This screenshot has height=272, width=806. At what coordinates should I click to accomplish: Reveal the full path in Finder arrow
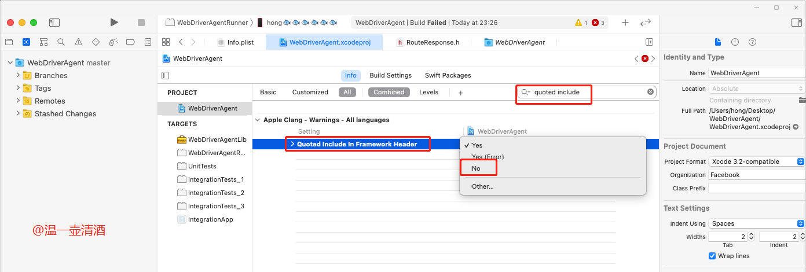click(796, 127)
